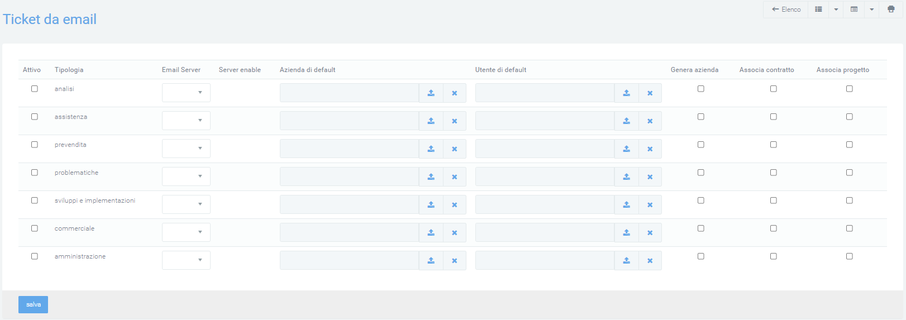
Task: Check Associa progetto for sviluppi e implementazioni
Action: pos(850,200)
